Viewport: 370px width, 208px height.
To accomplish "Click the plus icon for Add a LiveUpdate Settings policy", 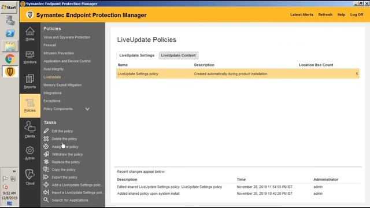I will click(46, 185).
